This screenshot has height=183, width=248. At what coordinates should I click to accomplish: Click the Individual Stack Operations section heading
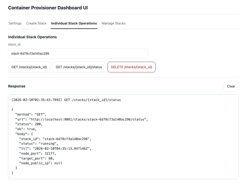tap(32, 37)
